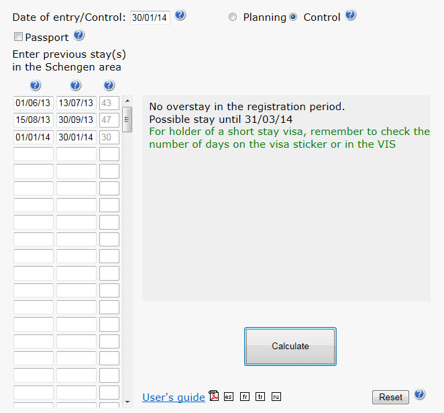Click help icon above days count column
This screenshot has width=444, height=413.
109,85
